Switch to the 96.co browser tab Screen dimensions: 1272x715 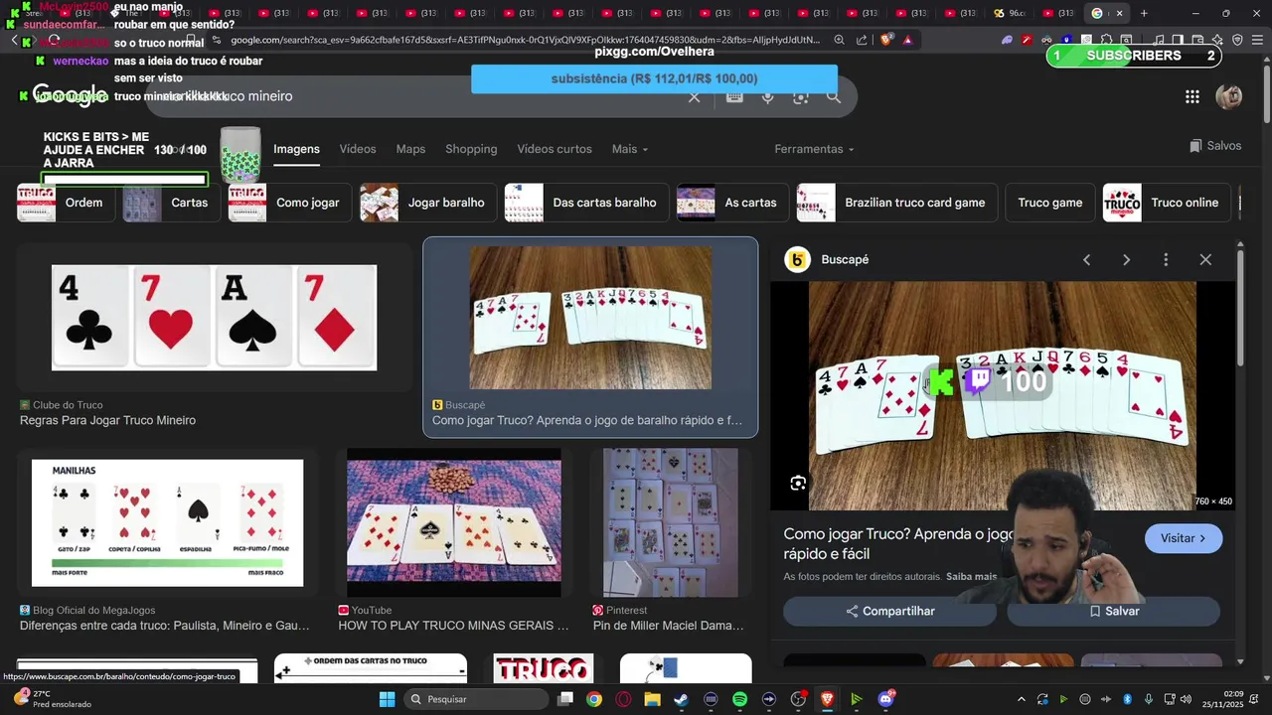(1012, 13)
